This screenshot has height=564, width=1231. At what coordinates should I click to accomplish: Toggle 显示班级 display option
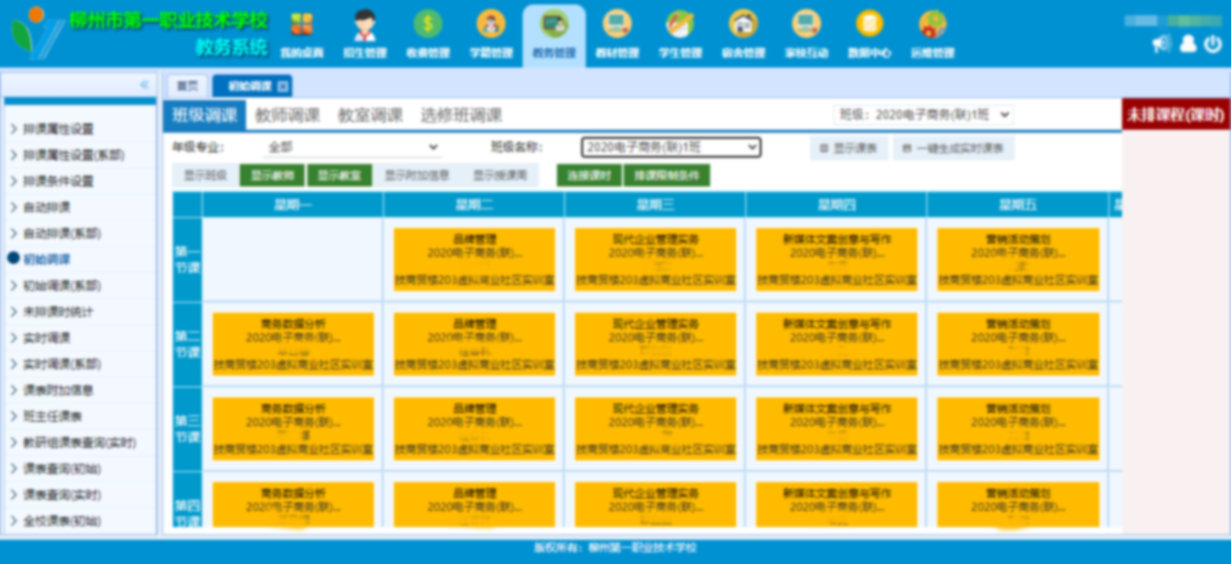point(205,176)
